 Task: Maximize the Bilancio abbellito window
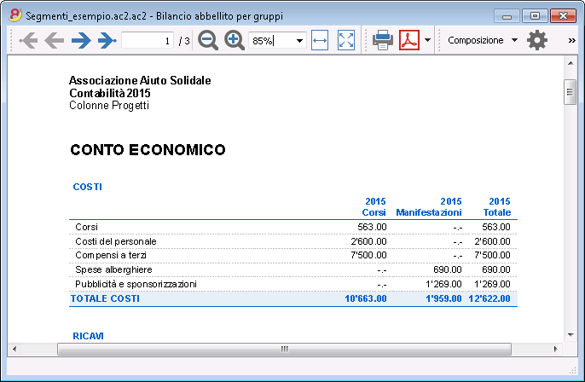pyautogui.click(x=535, y=16)
